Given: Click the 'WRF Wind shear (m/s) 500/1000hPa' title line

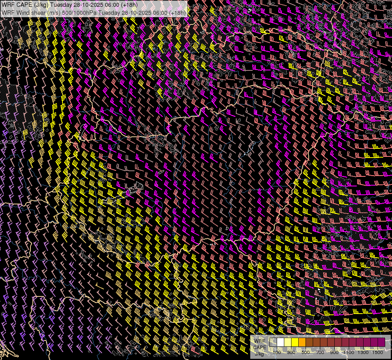Looking at the screenshot, I should click(94, 13).
